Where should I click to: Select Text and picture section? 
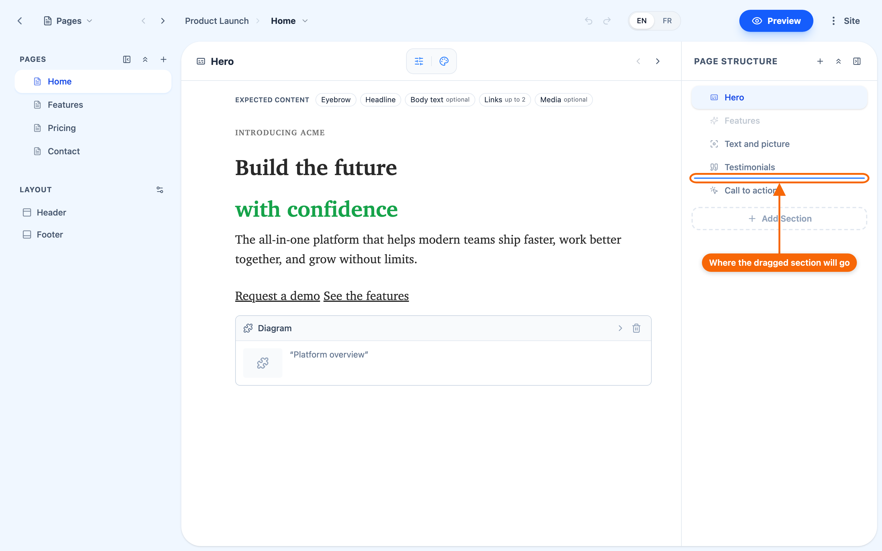tap(779, 144)
